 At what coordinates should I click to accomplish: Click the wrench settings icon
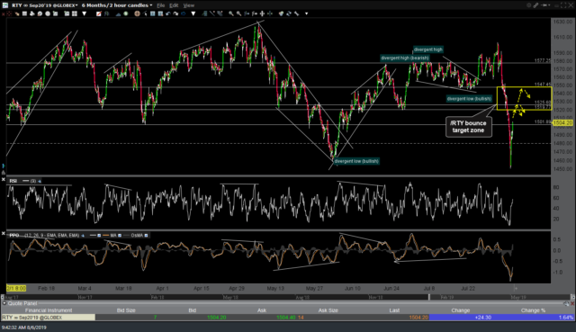296,13
